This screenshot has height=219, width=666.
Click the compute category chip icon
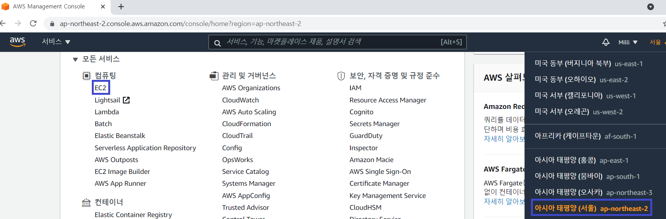[86, 76]
